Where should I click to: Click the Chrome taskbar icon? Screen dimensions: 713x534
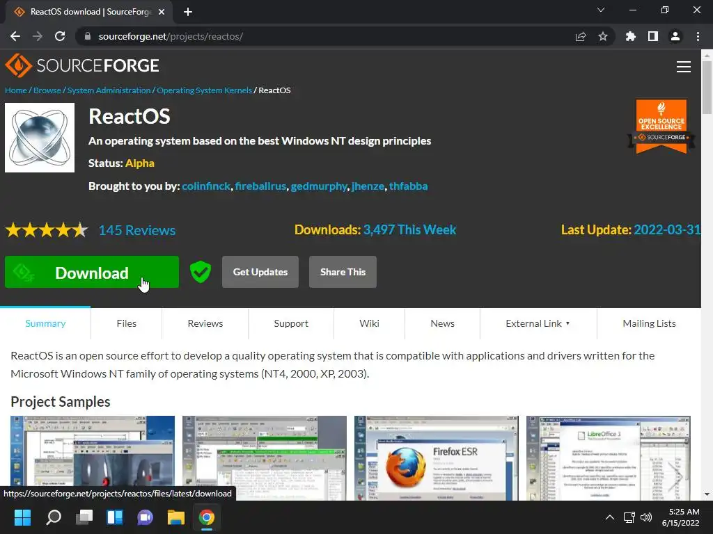(x=206, y=517)
